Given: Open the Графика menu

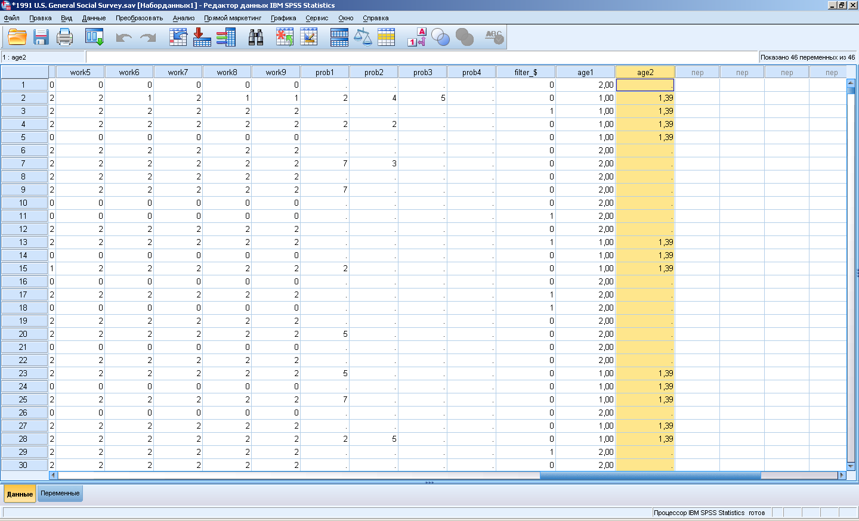Looking at the screenshot, I should pyautogui.click(x=283, y=18).
